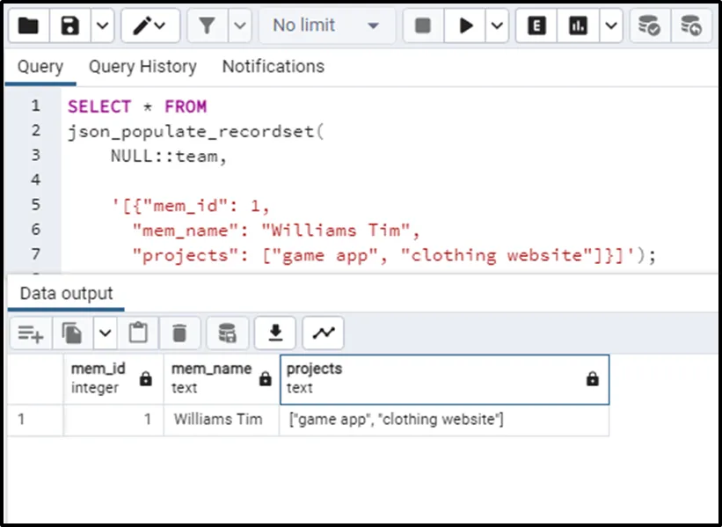Viewport: 722px width, 527px height.
Task: Switch to the Query History tab
Action: 142,67
